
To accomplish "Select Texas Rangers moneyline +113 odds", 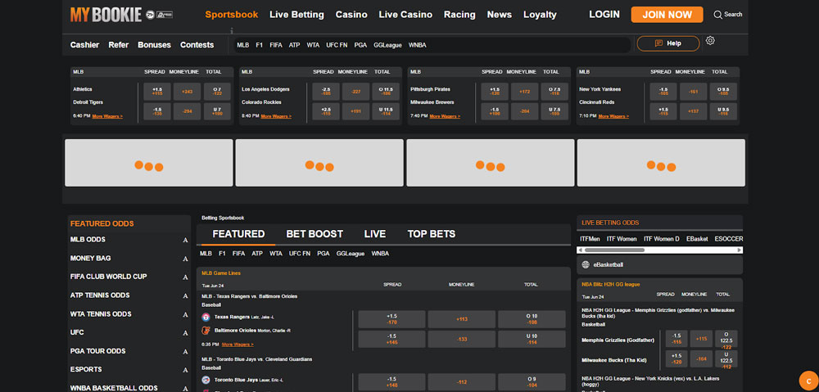I will point(461,319).
